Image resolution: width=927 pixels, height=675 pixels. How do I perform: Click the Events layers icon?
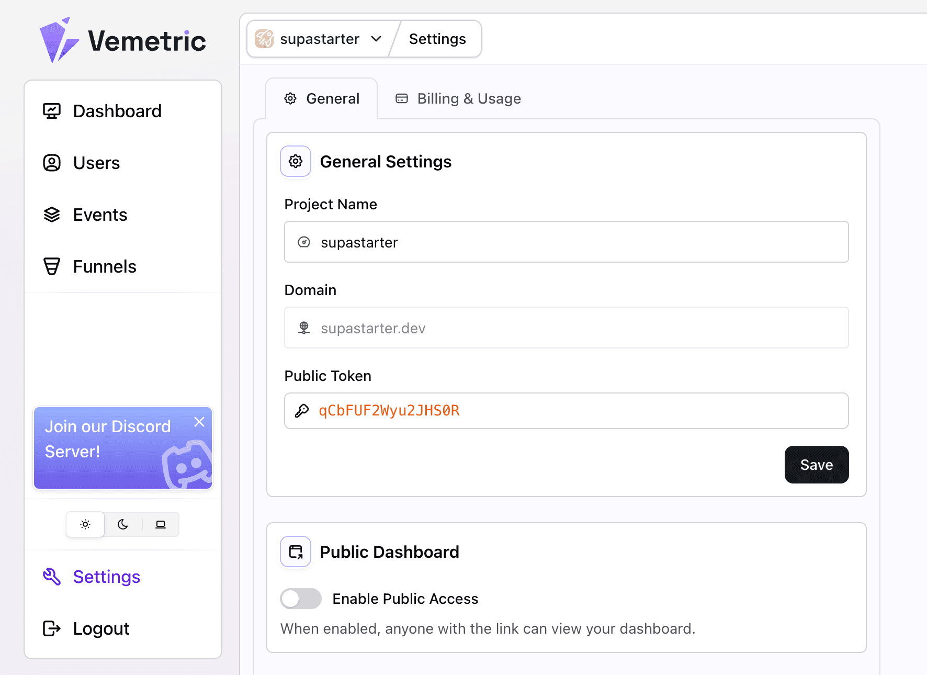[52, 215]
